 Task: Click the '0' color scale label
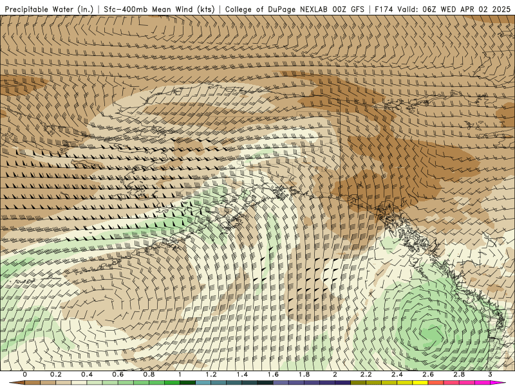coord(25,374)
